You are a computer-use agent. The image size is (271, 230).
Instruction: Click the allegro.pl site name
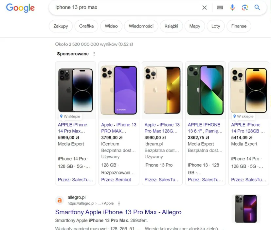(77, 197)
